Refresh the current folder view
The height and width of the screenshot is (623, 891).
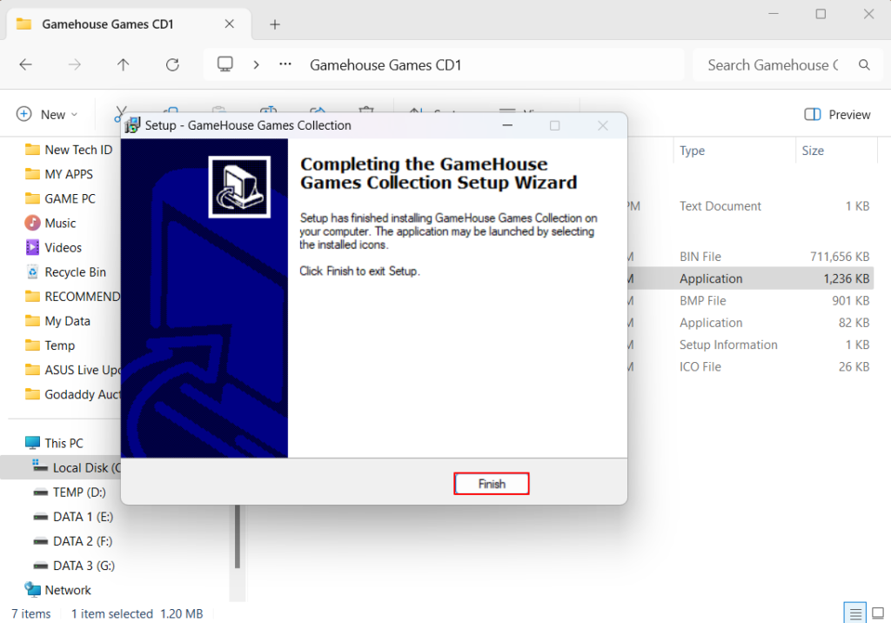coord(172,64)
